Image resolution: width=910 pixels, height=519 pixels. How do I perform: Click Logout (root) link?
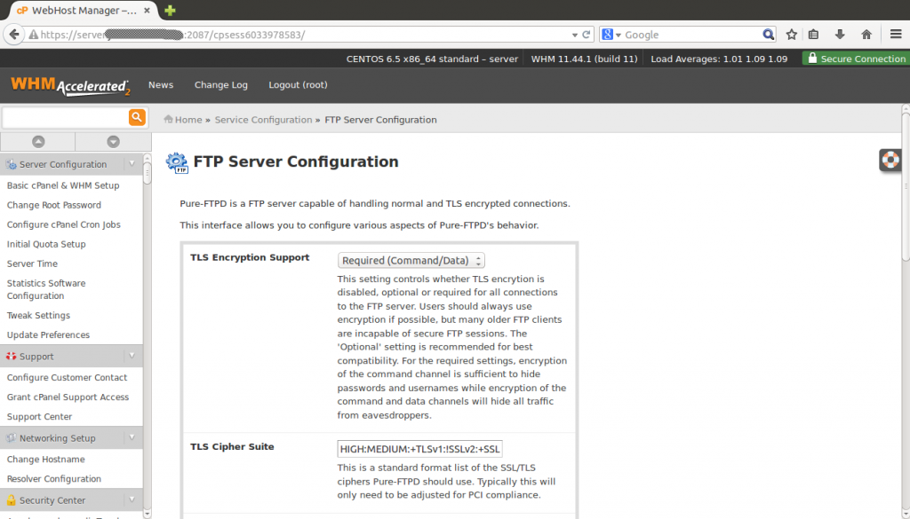298,85
